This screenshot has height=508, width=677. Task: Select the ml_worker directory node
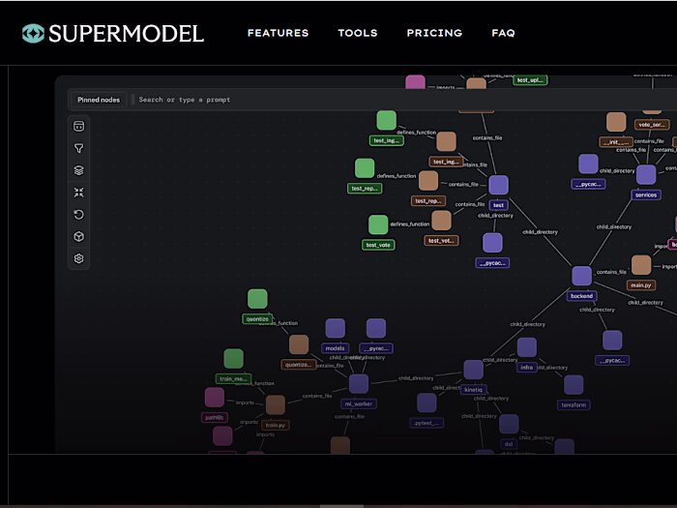pyautogui.click(x=359, y=384)
